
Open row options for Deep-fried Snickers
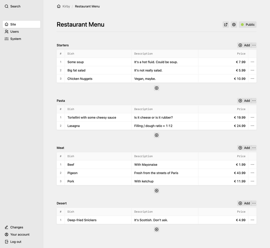252,220
